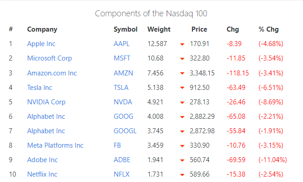Click the red down arrow in Microsoft's row

(182, 59)
